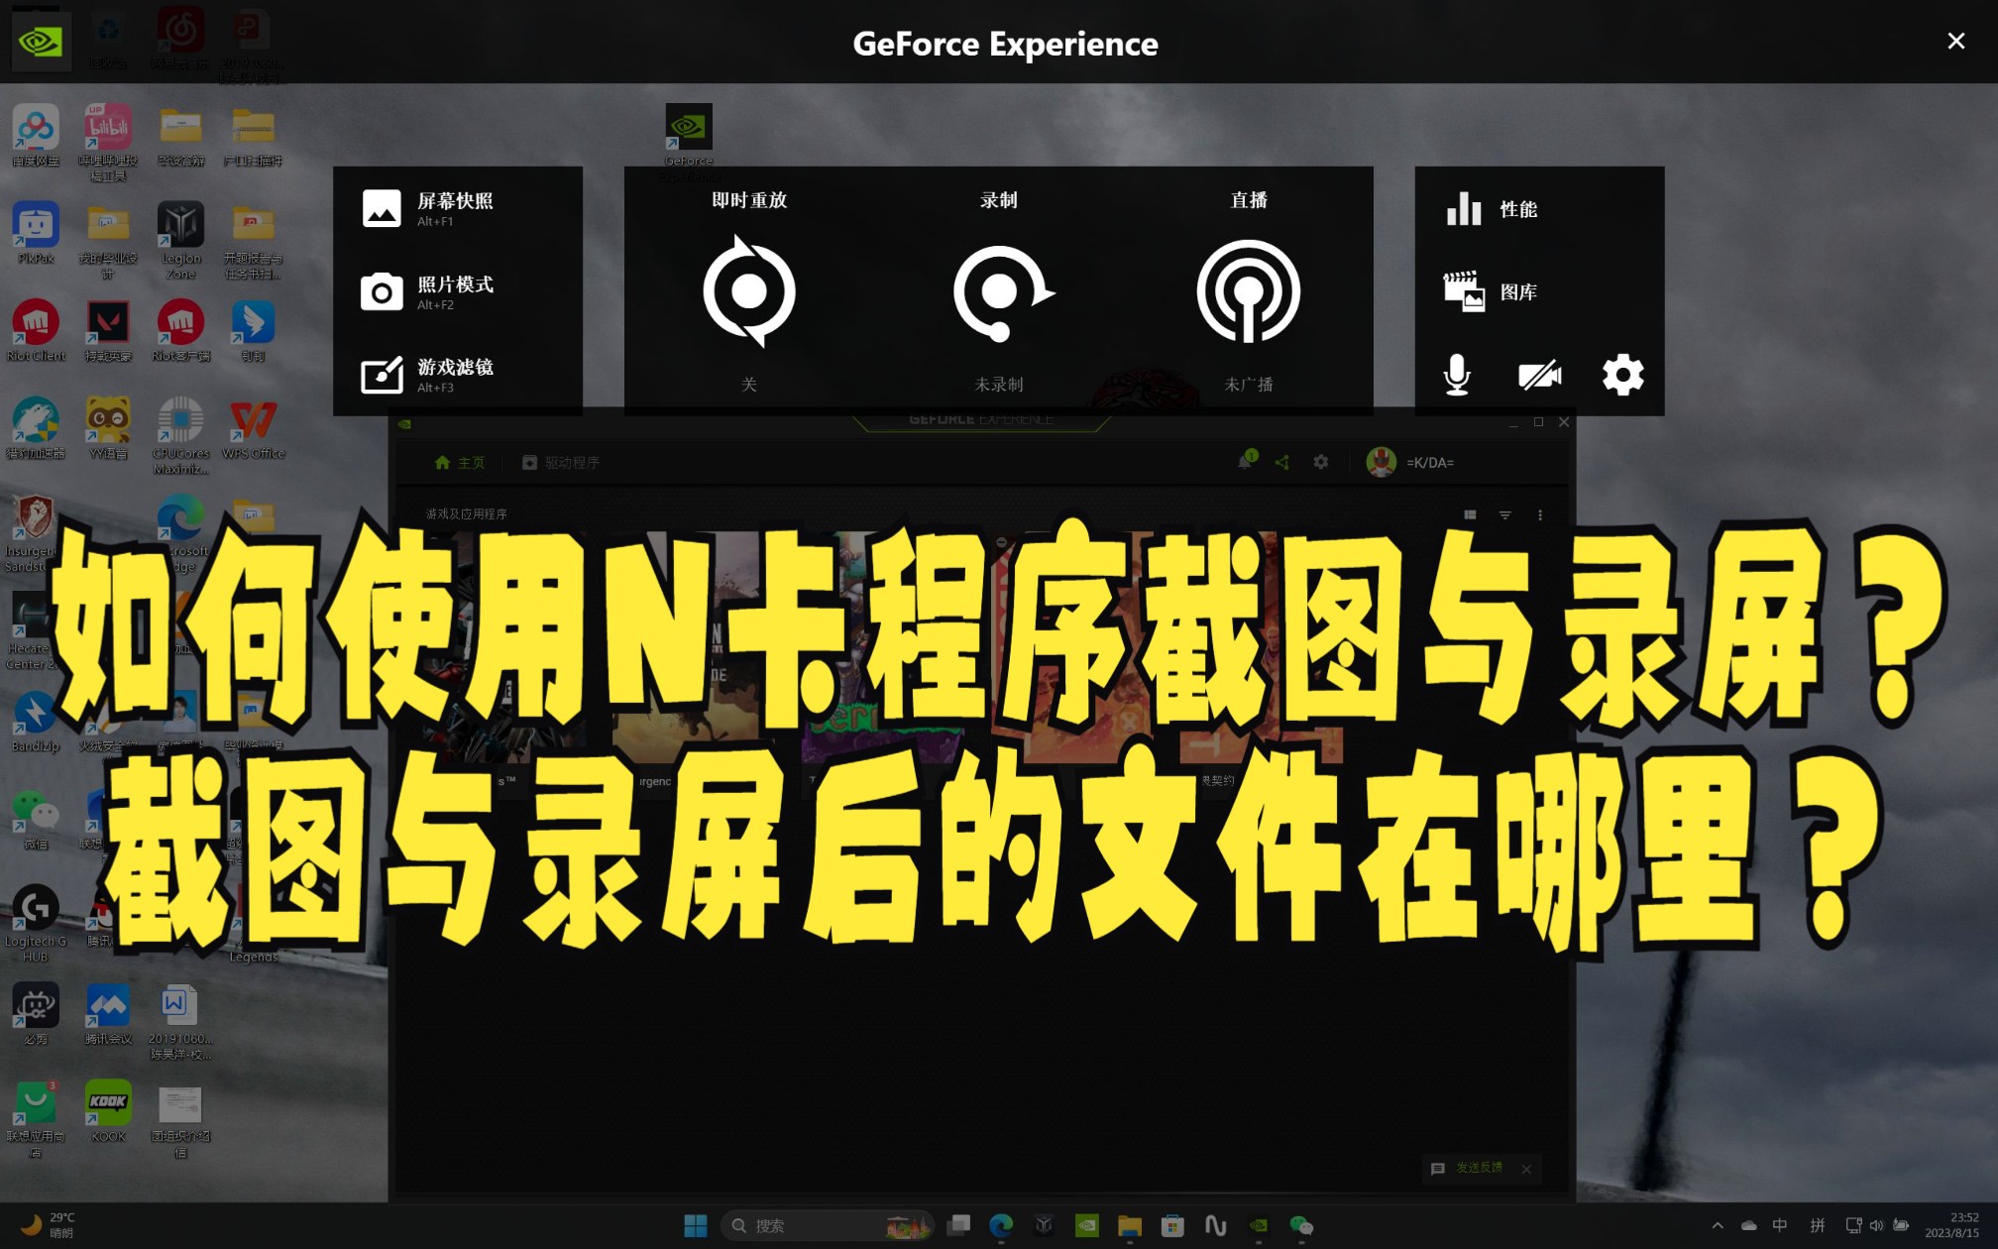The height and width of the screenshot is (1249, 1998).
Task: Select the Riot Client desktop icon
Action: point(36,330)
